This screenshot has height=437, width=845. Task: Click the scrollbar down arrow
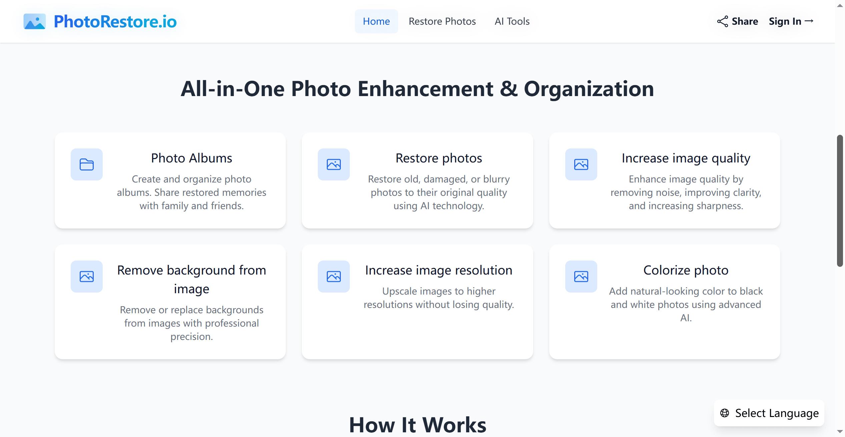tap(840, 432)
